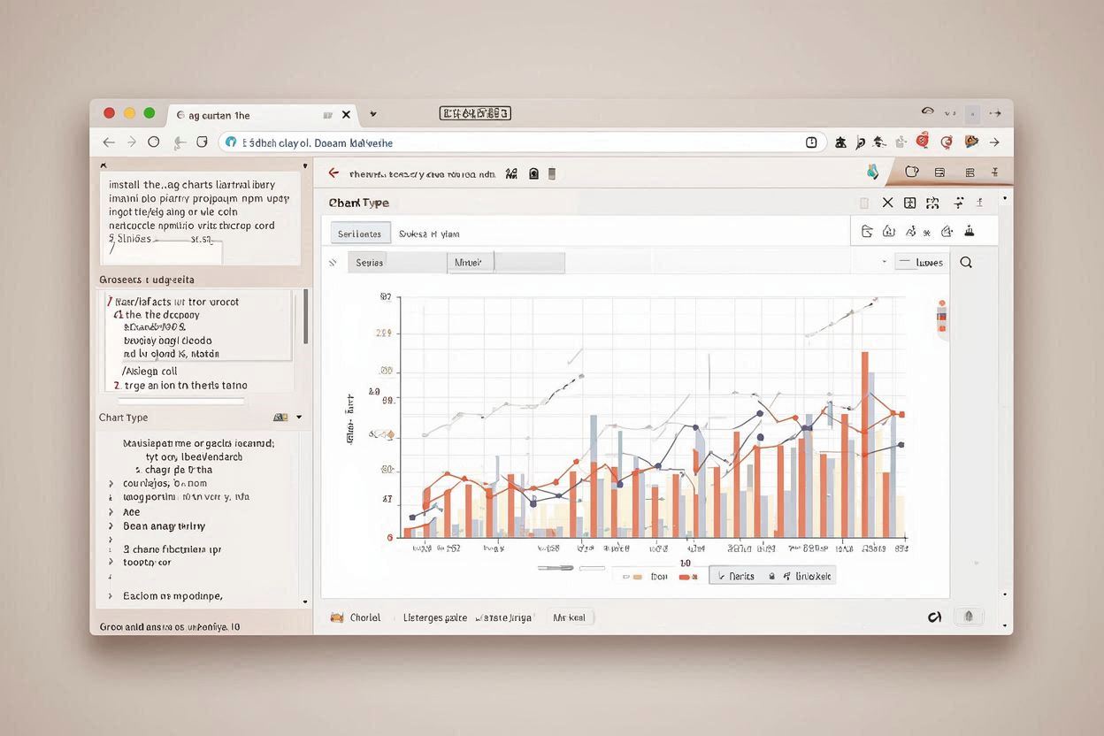
Task: Click the home icon in the options row
Action: click(x=889, y=231)
